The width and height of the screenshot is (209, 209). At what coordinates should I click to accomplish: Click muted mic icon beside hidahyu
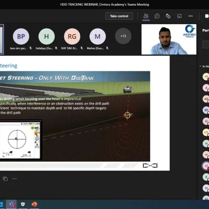point(56,48)
